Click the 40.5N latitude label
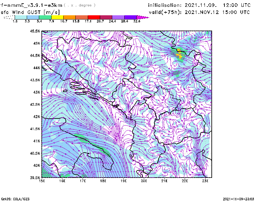This screenshot has width=261, height=201. (x=35, y=154)
